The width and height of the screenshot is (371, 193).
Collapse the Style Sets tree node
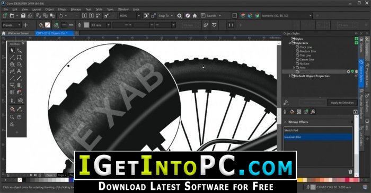pyautogui.click(x=289, y=43)
